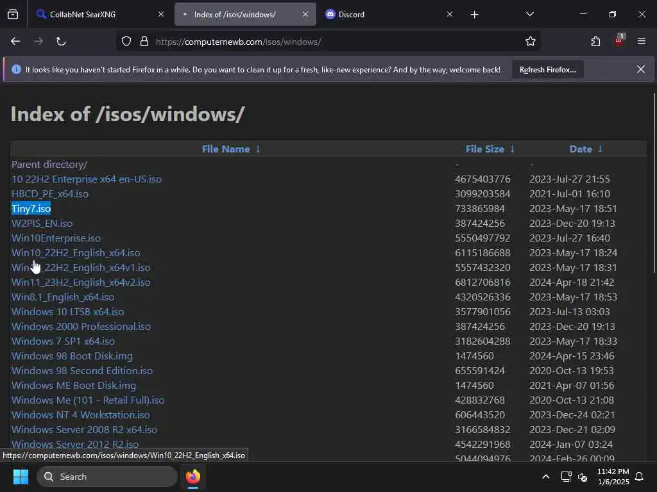
Task: Download Windows 98 Boot Disk.img
Action: (72, 356)
